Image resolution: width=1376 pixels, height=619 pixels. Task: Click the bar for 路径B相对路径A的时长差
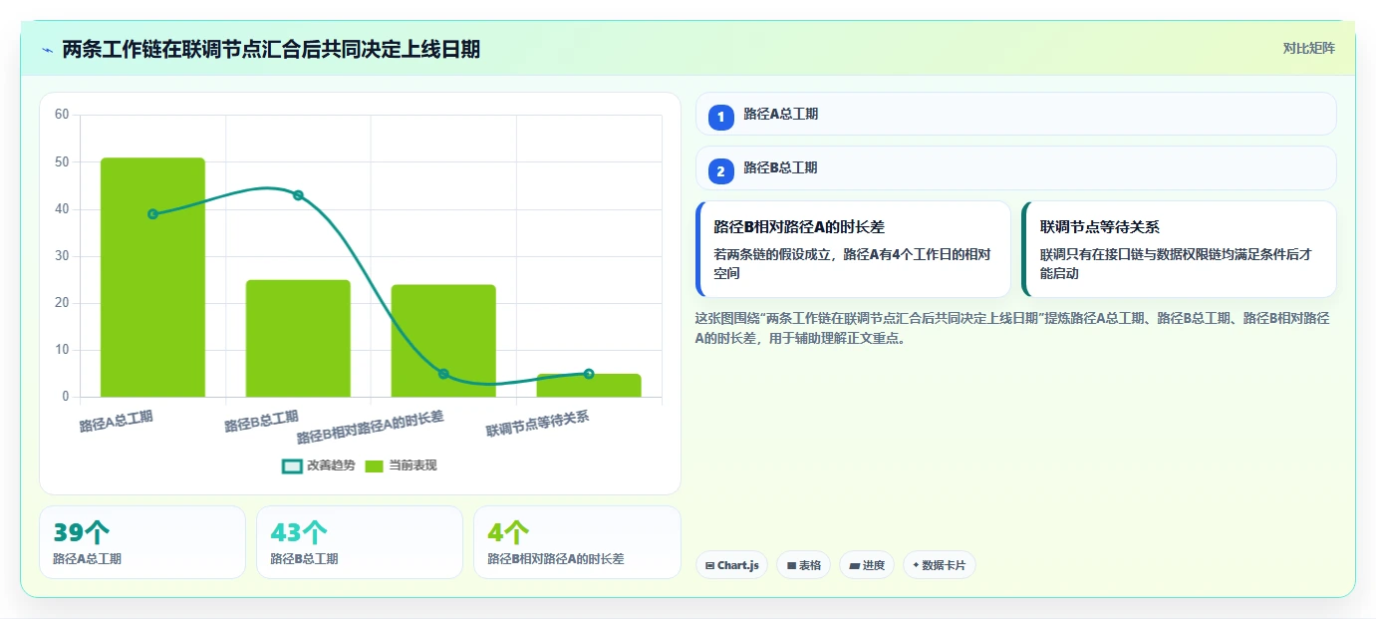click(443, 341)
